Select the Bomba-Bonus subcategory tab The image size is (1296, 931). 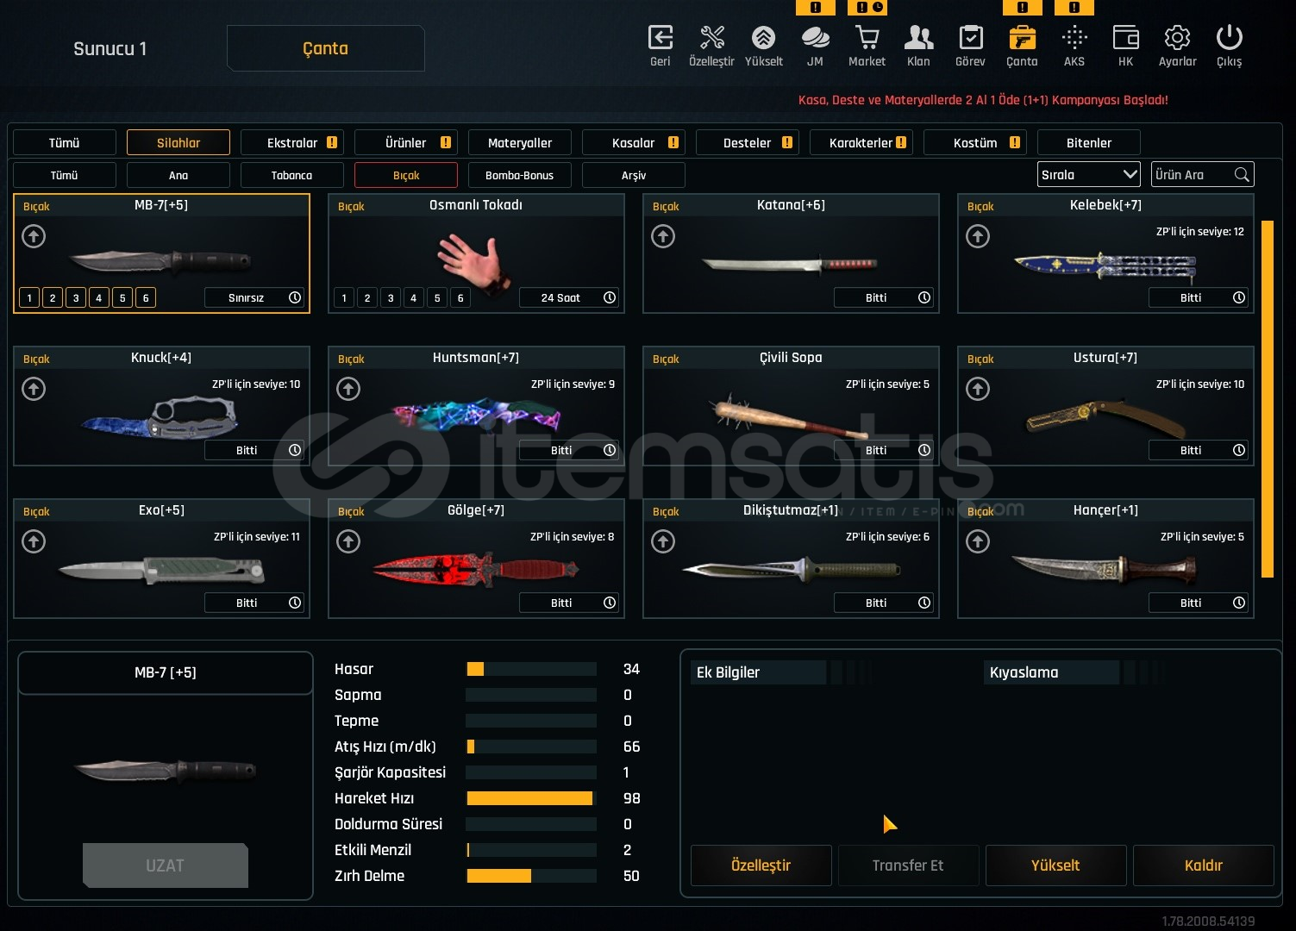[520, 175]
